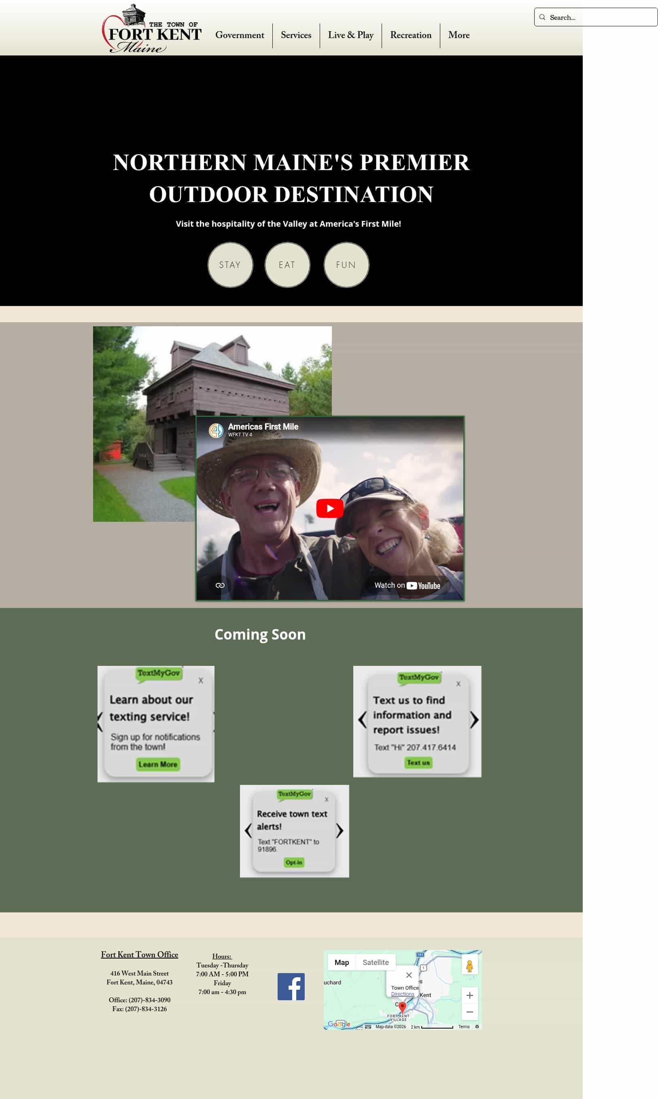Switch the map back to Map view

click(342, 962)
